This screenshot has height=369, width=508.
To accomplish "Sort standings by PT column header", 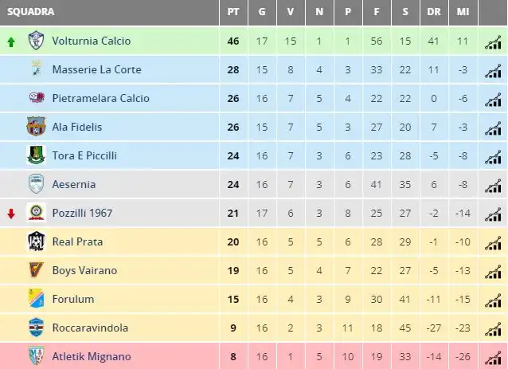I will point(233,12).
